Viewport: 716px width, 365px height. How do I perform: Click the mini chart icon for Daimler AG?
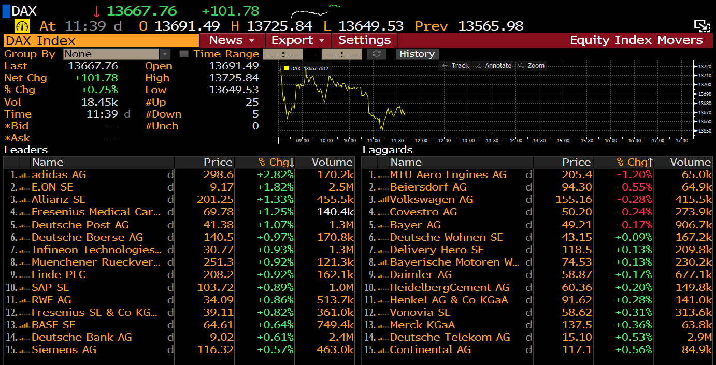point(383,275)
